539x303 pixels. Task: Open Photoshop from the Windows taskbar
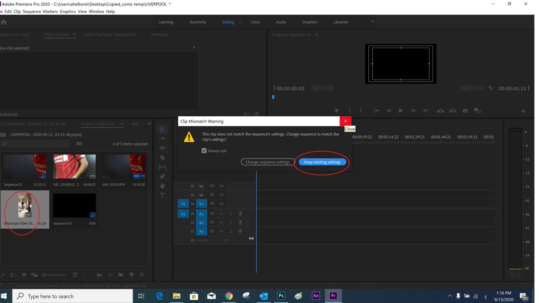click(x=281, y=296)
